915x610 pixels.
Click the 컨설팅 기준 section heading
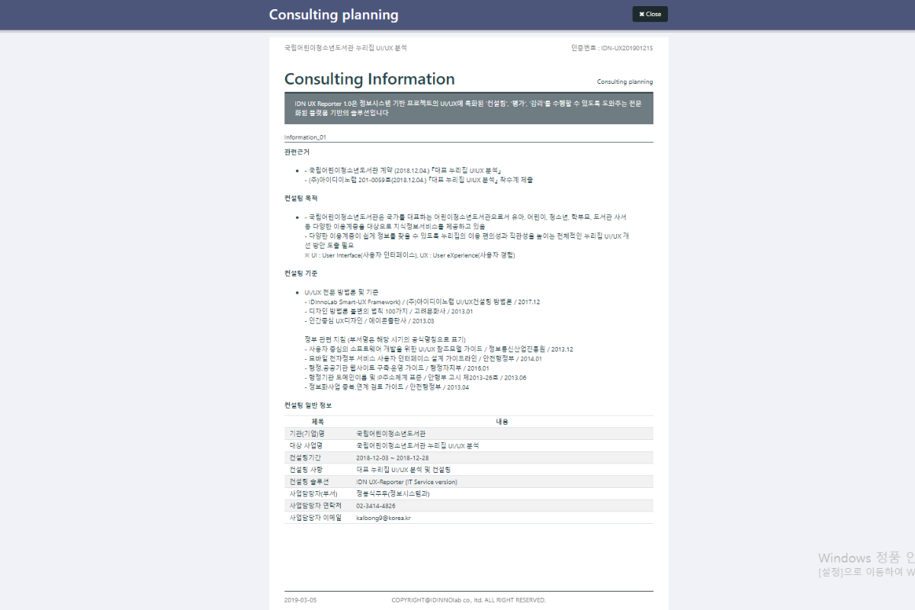pyautogui.click(x=300, y=273)
